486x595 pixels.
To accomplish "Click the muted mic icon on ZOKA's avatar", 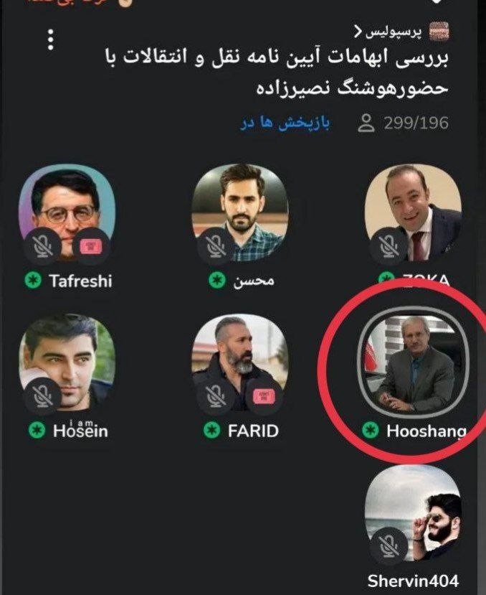I will 389,246.
